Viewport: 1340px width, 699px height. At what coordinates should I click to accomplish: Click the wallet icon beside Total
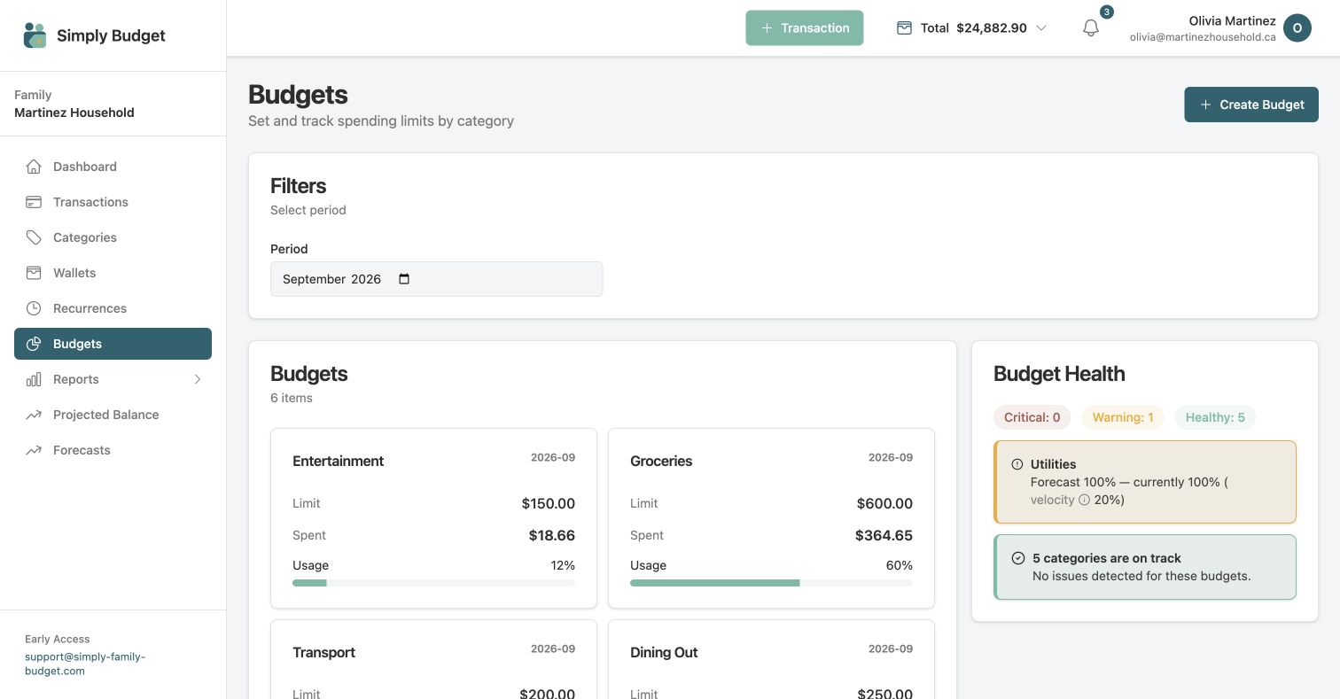(x=904, y=28)
